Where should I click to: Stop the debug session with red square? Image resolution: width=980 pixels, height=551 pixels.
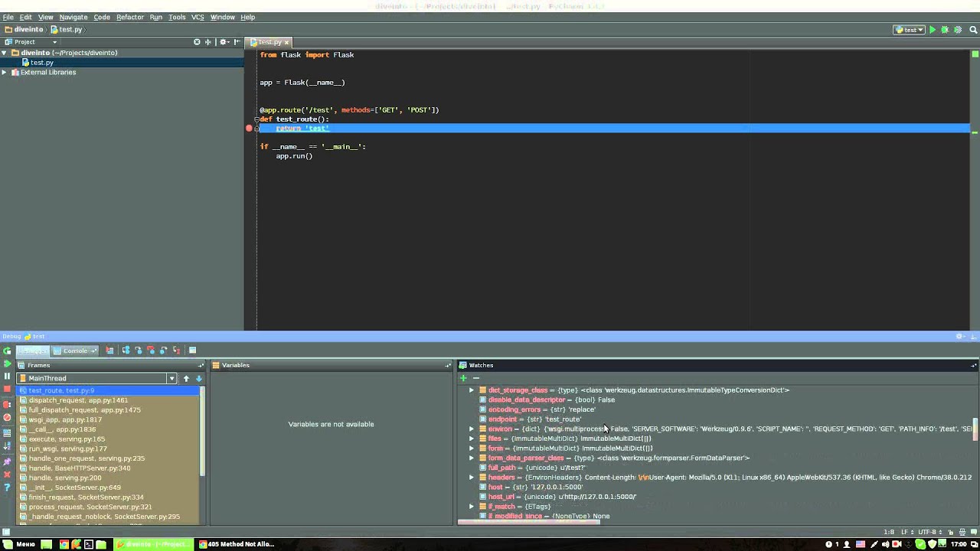pos(7,390)
